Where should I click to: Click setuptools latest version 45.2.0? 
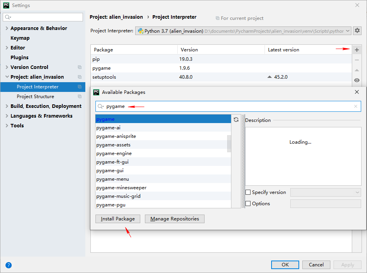[281, 77]
